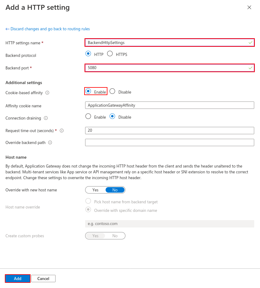260x288 pixels.
Task: Close the Add a HTTP setting panel
Action: pyautogui.click(x=249, y=7)
